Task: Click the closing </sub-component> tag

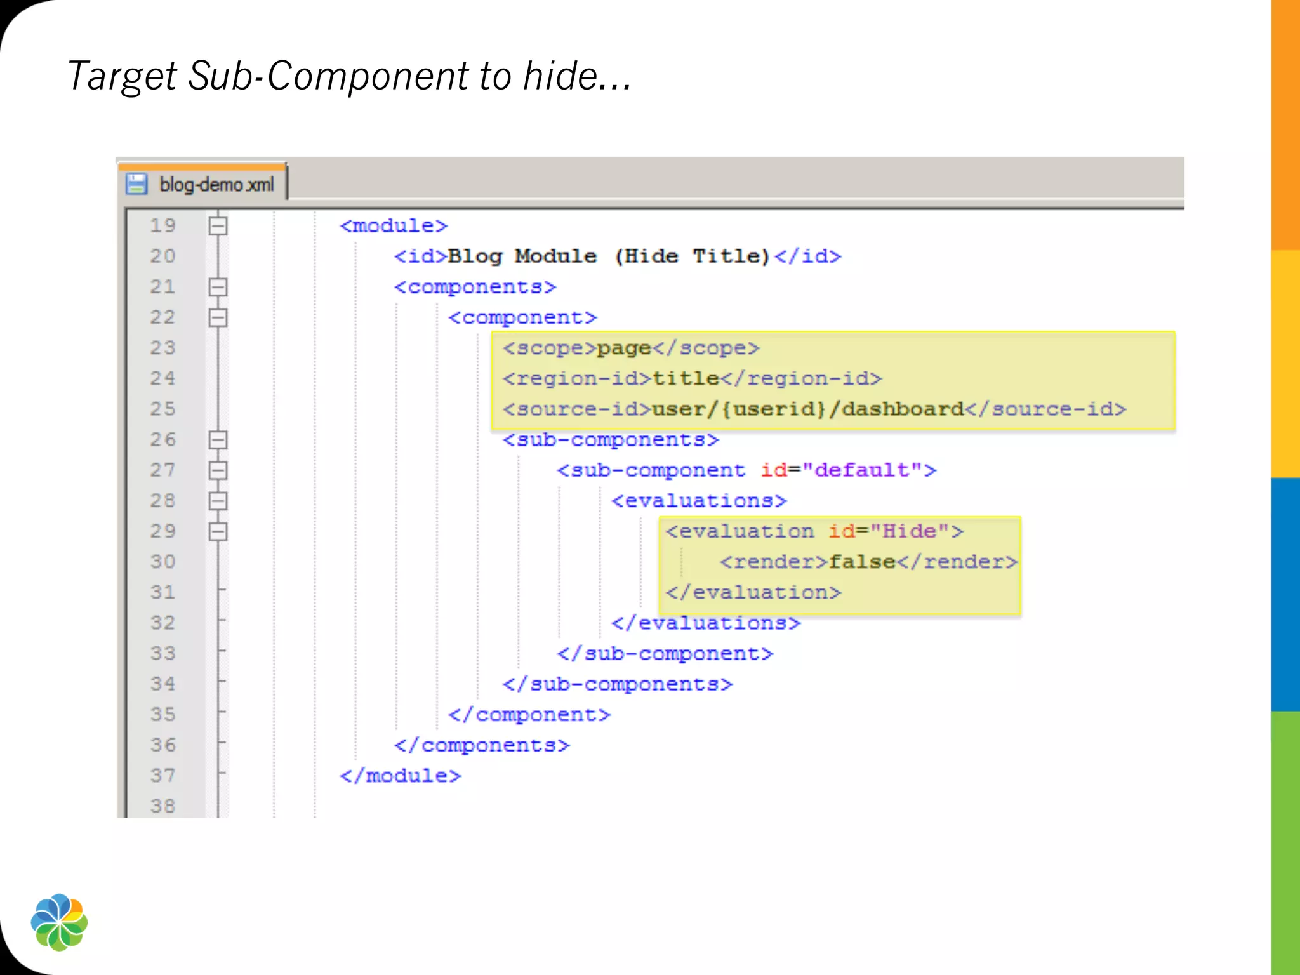Action: [665, 654]
